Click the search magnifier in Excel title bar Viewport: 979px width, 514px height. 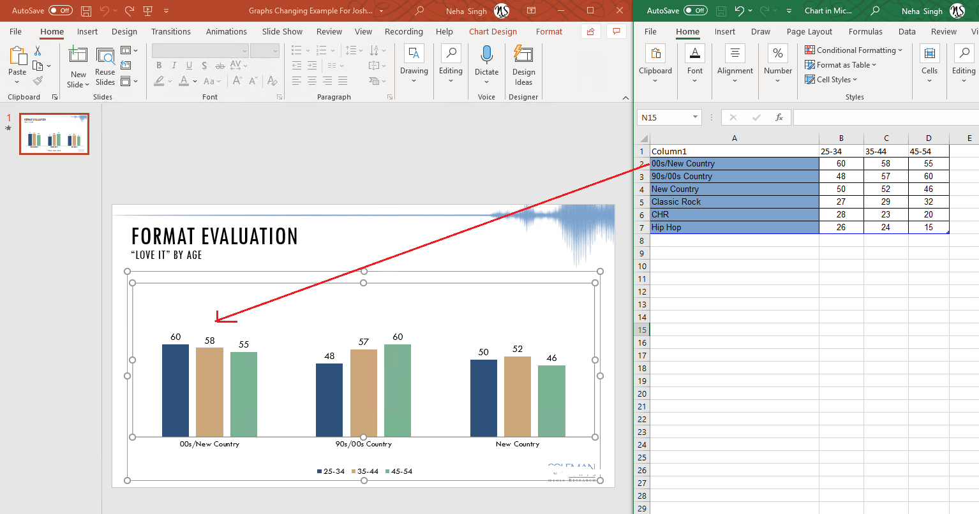(x=875, y=11)
